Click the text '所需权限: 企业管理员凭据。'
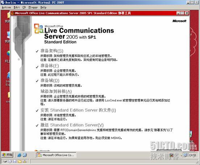 point(58,71)
